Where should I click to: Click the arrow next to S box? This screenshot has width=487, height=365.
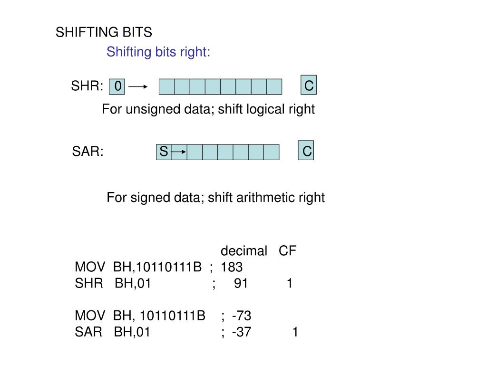coord(179,152)
